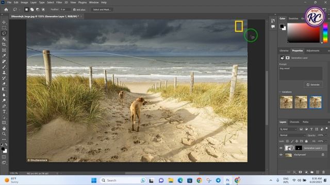Viewport: 330px width, 185px height.
Task: Show hidden system tray icons
Action: click(271, 180)
